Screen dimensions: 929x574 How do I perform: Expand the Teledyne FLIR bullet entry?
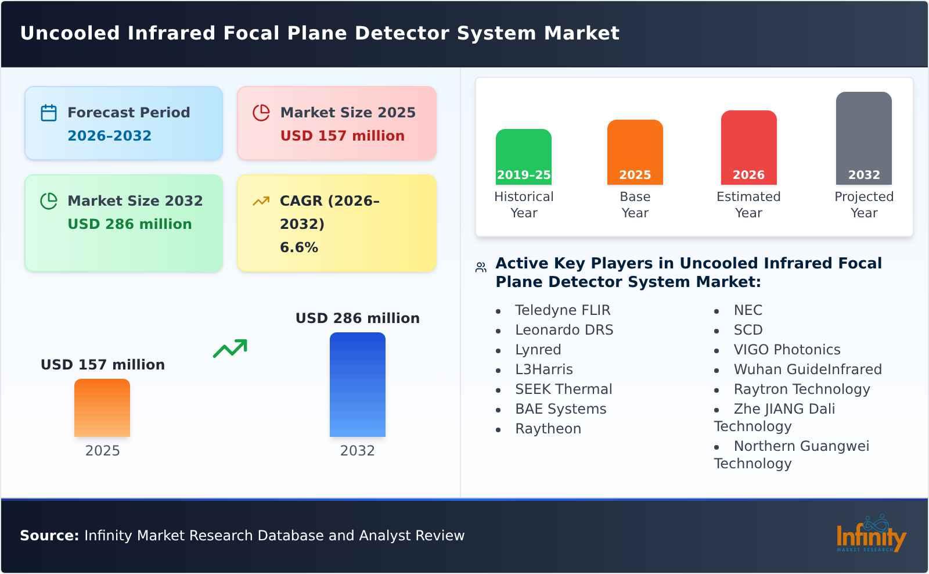(562, 310)
